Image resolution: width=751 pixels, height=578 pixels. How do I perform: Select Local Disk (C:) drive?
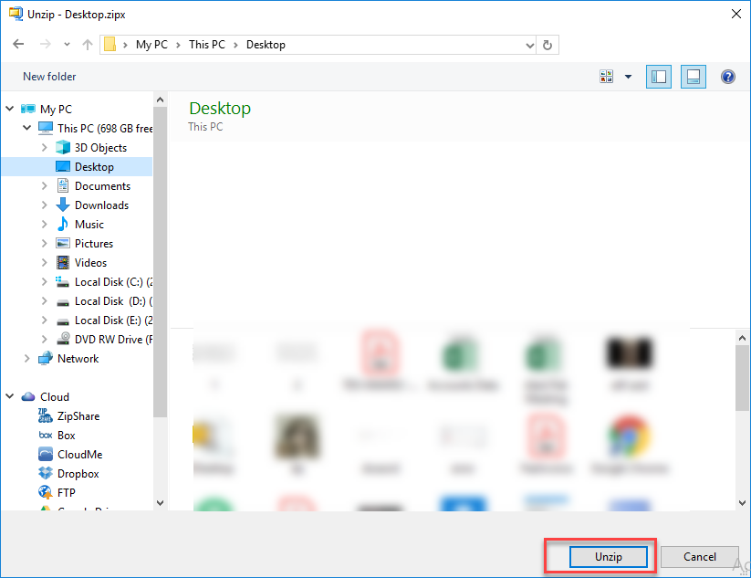[x=113, y=282]
